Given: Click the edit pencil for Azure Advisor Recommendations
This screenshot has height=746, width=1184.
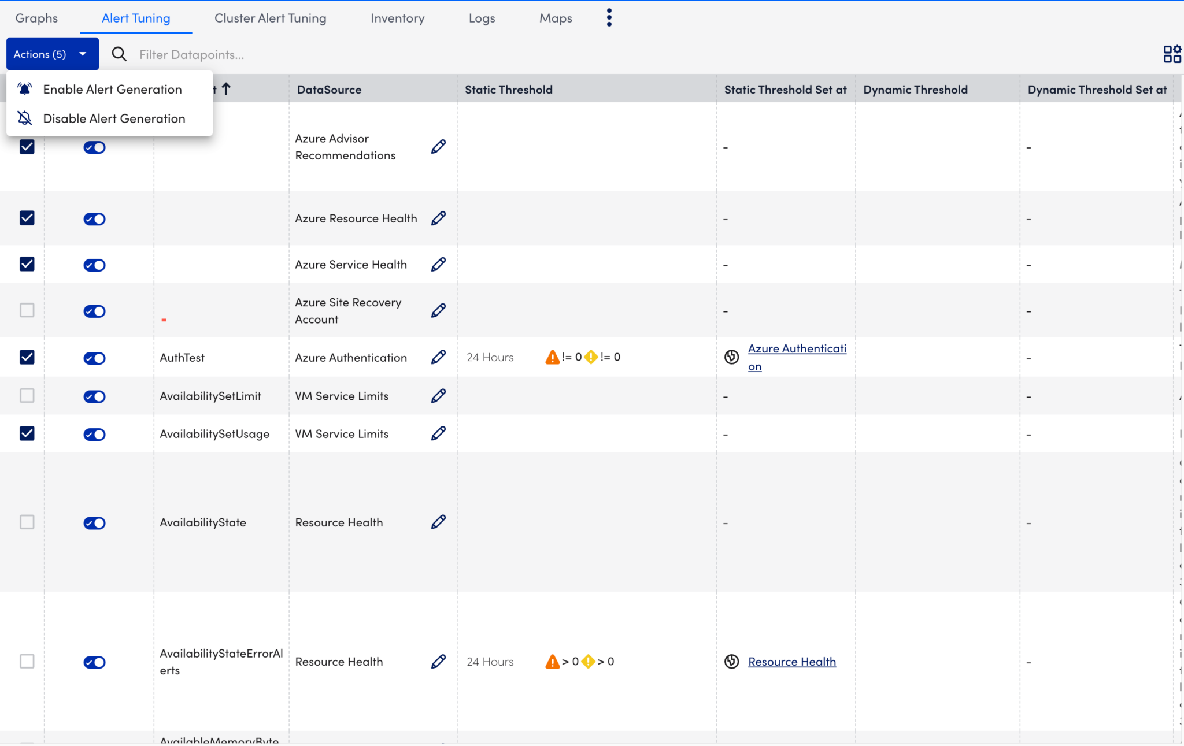Looking at the screenshot, I should [438, 146].
